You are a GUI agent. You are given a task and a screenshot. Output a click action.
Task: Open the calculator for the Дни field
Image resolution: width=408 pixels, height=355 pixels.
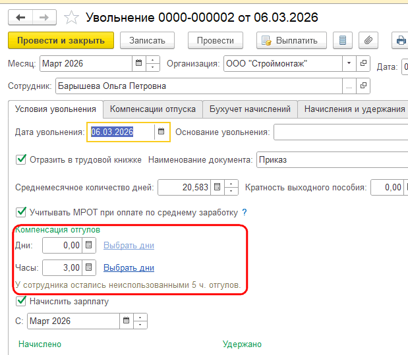[89, 245]
